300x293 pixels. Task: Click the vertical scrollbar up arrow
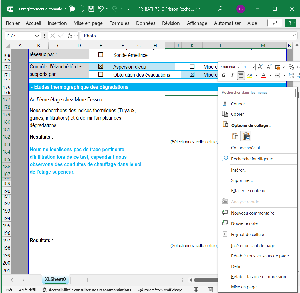[297, 45]
